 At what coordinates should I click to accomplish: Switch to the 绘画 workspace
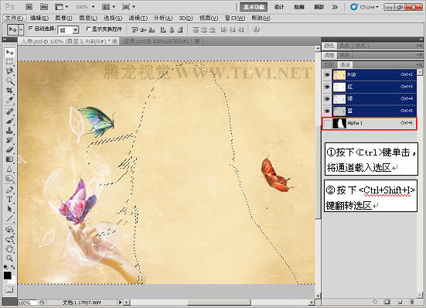[299, 7]
